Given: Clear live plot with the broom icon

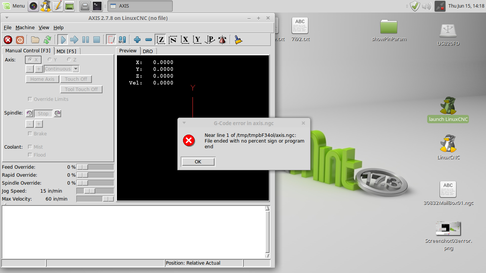Looking at the screenshot, I should tap(238, 39).
